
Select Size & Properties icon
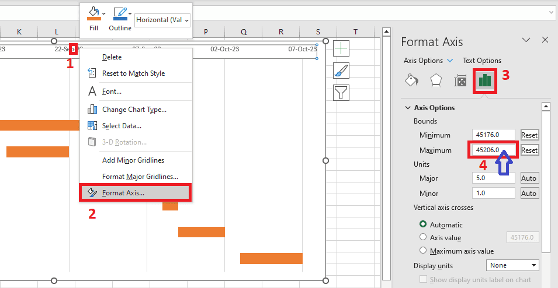pos(460,80)
